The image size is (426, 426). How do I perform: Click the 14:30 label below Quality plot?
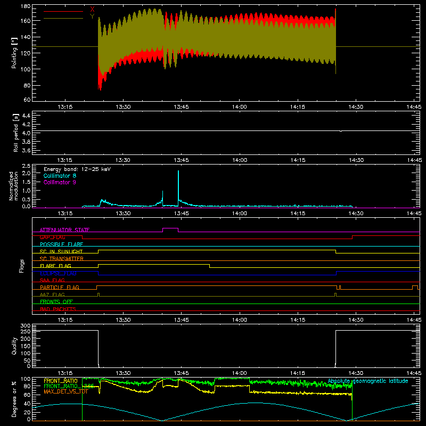click(x=356, y=373)
